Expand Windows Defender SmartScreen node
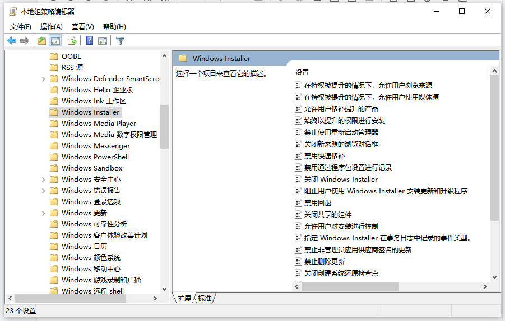Screen dimensions: 505x321 [44, 79]
